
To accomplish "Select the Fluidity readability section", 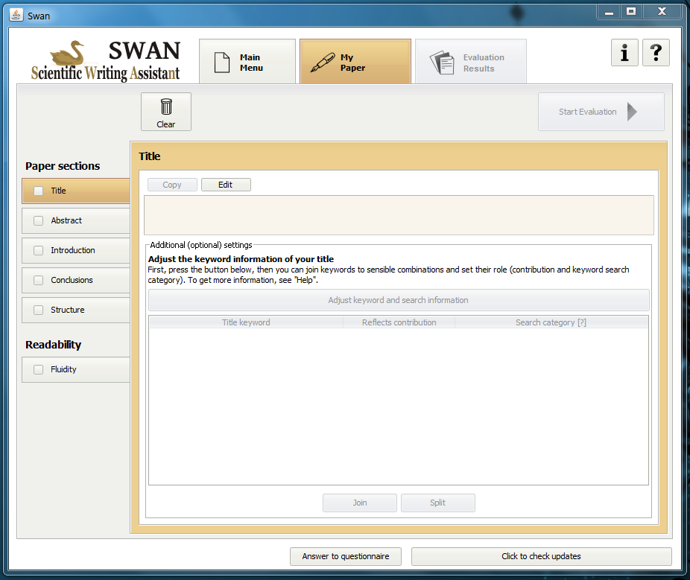I will click(76, 369).
